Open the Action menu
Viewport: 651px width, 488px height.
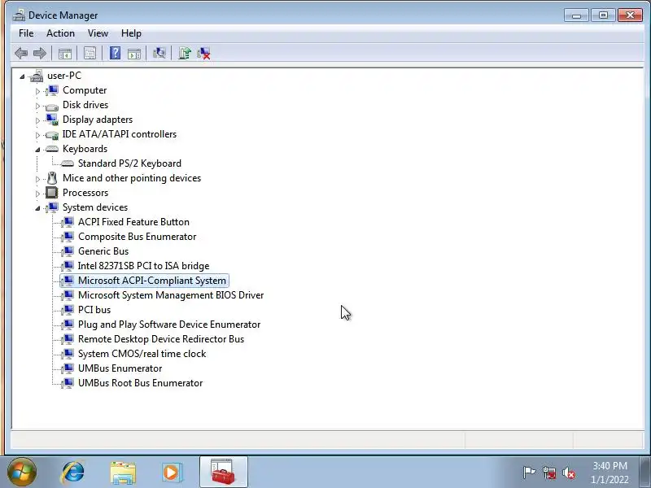[x=60, y=33]
